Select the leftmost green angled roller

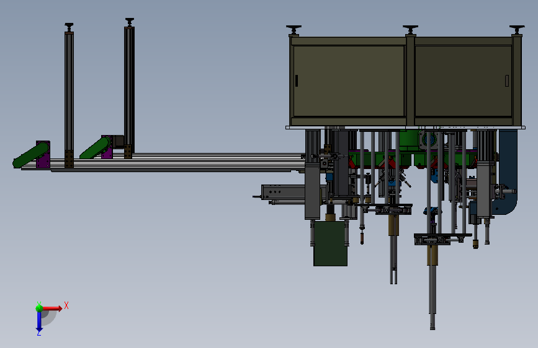[x=30, y=155]
